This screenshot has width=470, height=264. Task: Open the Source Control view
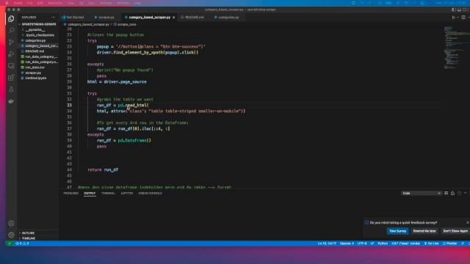click(11, 43)
